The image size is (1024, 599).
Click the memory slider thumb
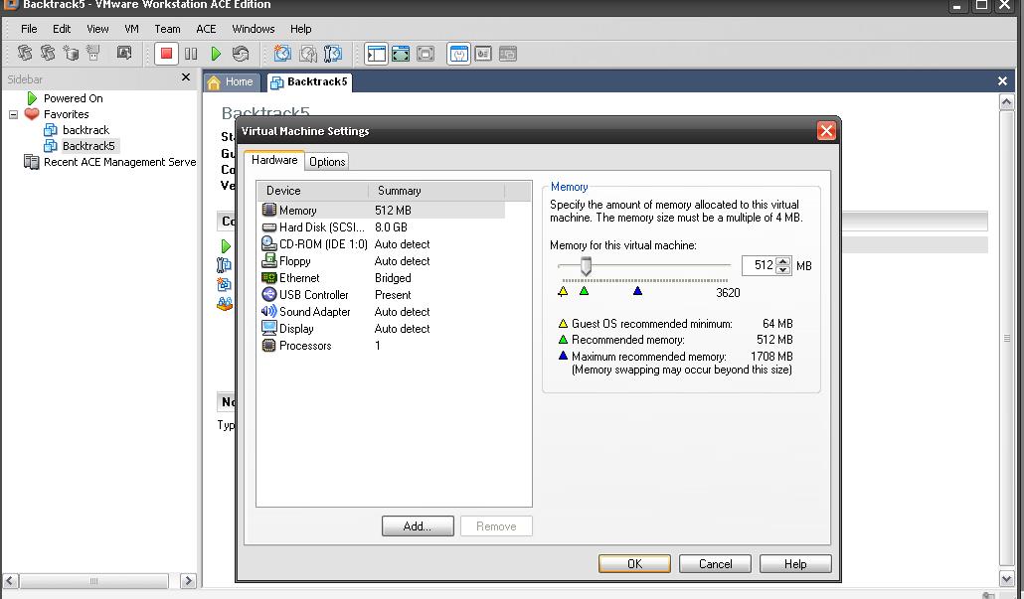coord(586,265)
